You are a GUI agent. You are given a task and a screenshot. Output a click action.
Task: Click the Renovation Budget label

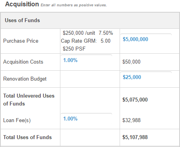(x=25, y=79)
